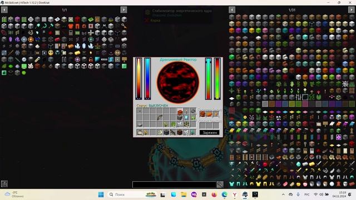This screenshot has height=200, width=356.
Task: Click the 'Заряжен' button in reactor GUI
Action: point(209,132)
